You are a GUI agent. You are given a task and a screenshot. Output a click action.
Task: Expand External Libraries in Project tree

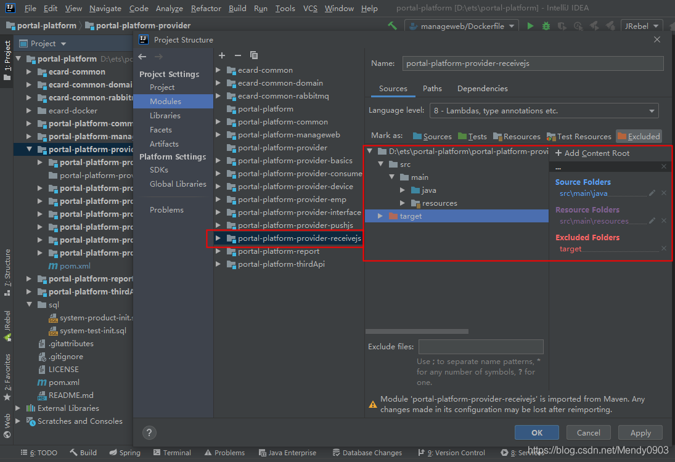18,408
